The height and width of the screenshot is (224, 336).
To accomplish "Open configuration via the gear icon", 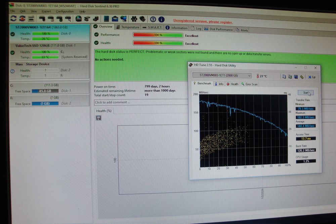I will click(134, 19).
